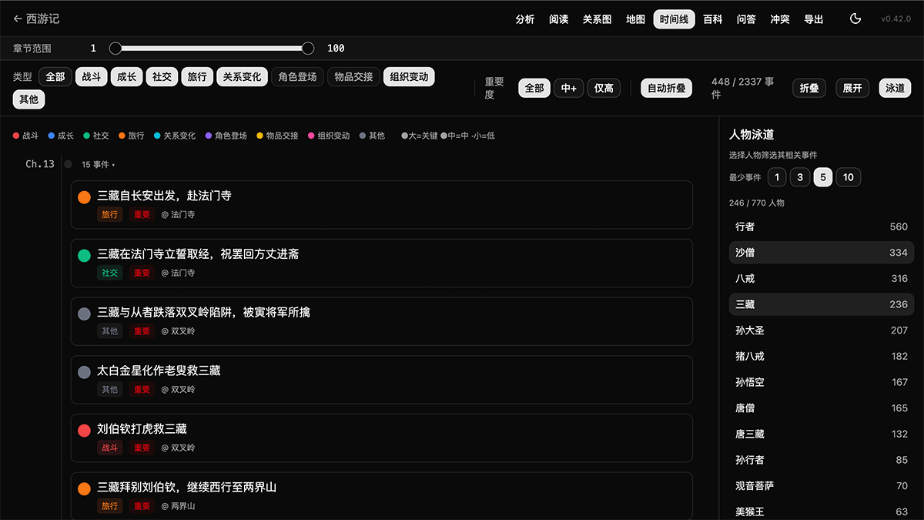Toggle dark mode with the moon icon
This screenshot has height=520, width=924.
(x=855, y=18)
